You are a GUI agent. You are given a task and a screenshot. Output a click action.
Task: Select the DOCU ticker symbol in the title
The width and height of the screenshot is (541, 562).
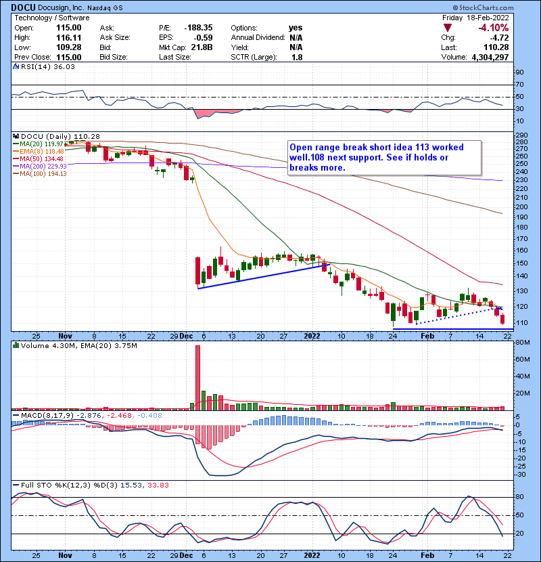coord(23,7)
